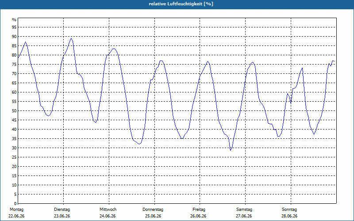Click the y-axis value '25'

pos(14,157)
